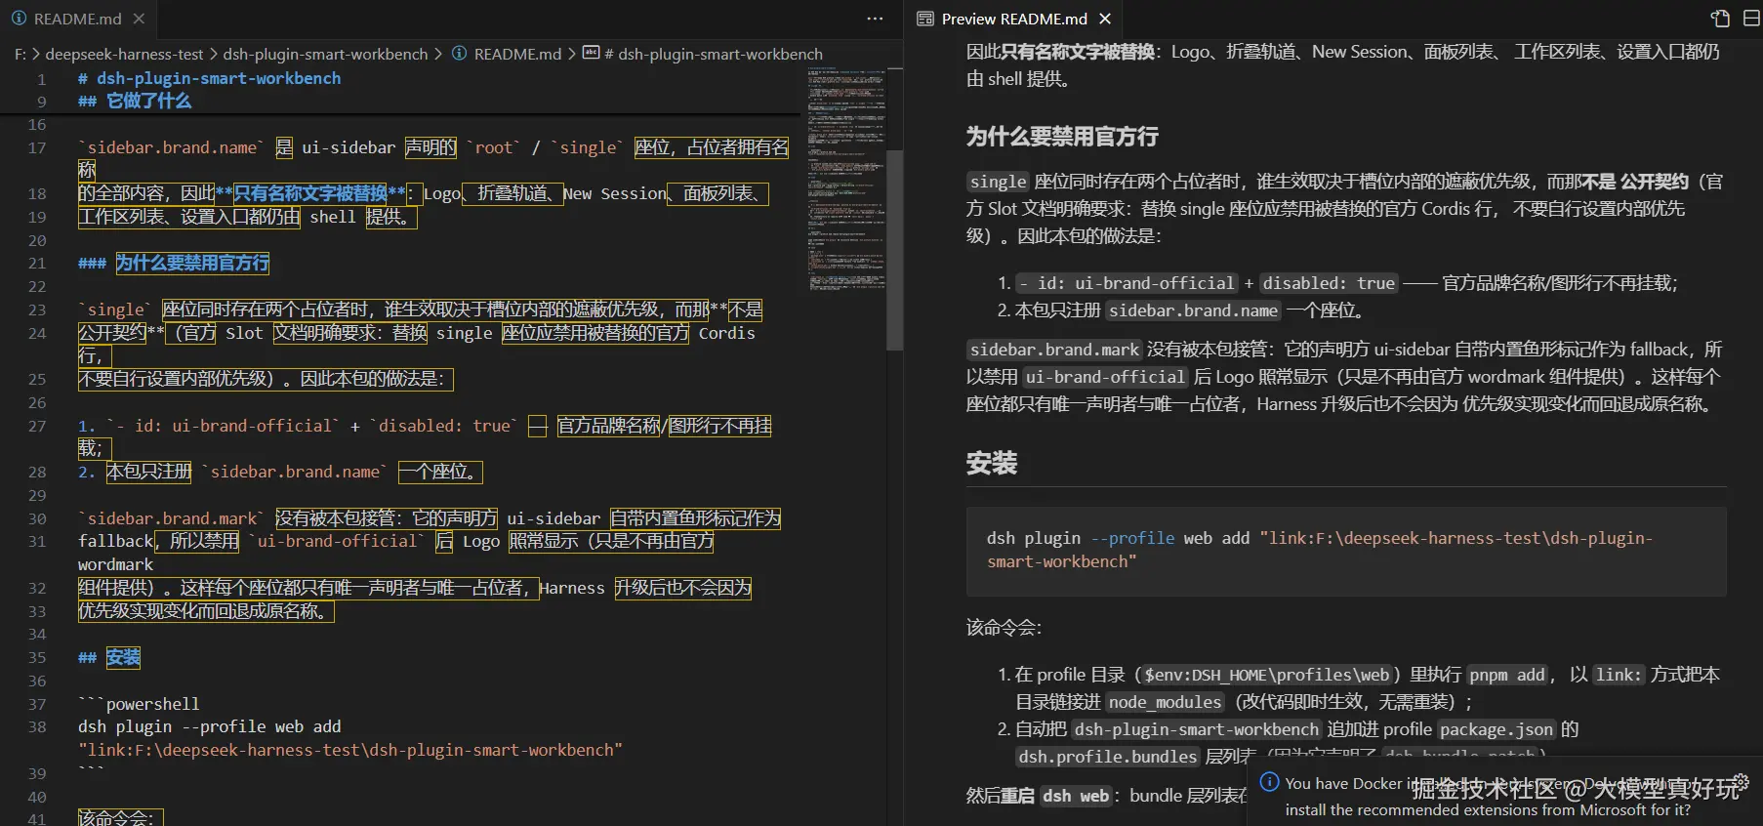The image size is (1763, 826).
Task: Click the 'dsh web' inline code in preview
Action: pyautogui.click(x=1076, y=796)
